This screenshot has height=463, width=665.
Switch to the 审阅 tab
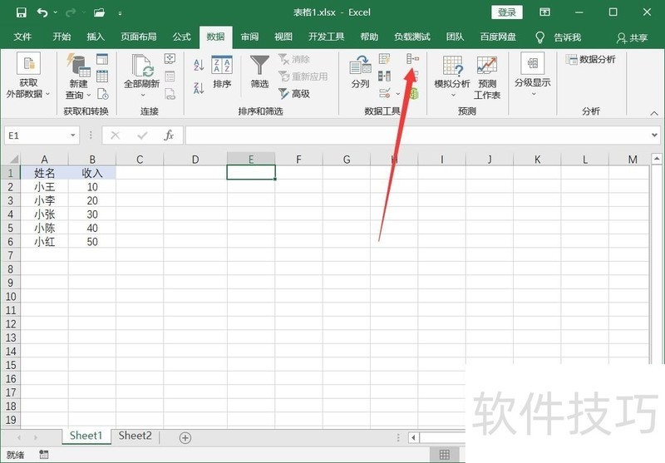250,37
